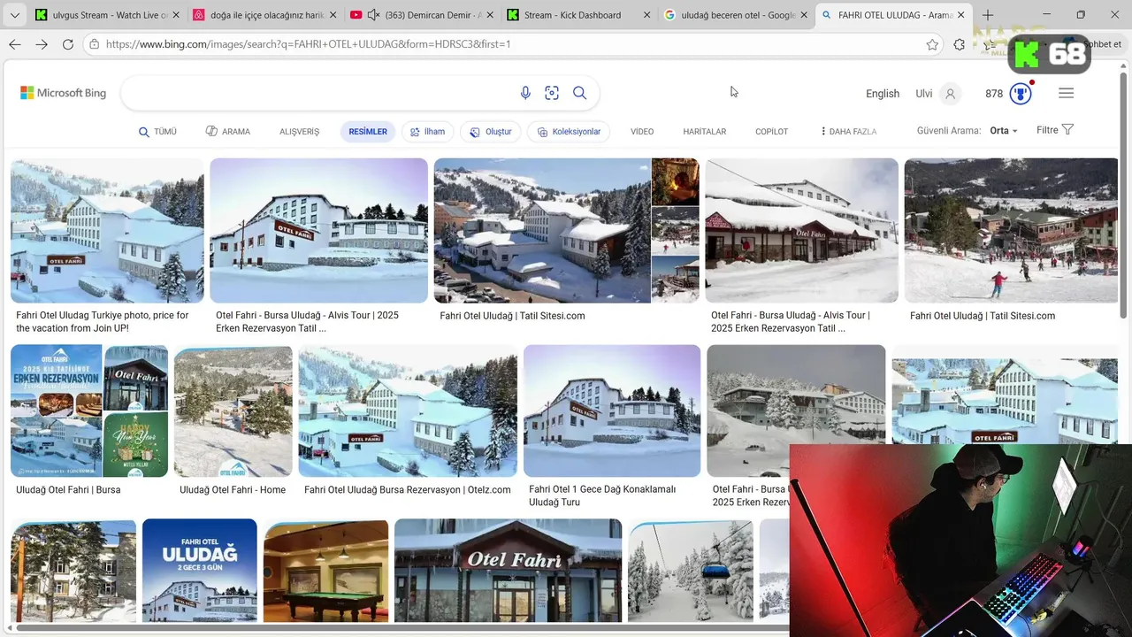Go to Microsoft Bing logo home

pos(64,93)
